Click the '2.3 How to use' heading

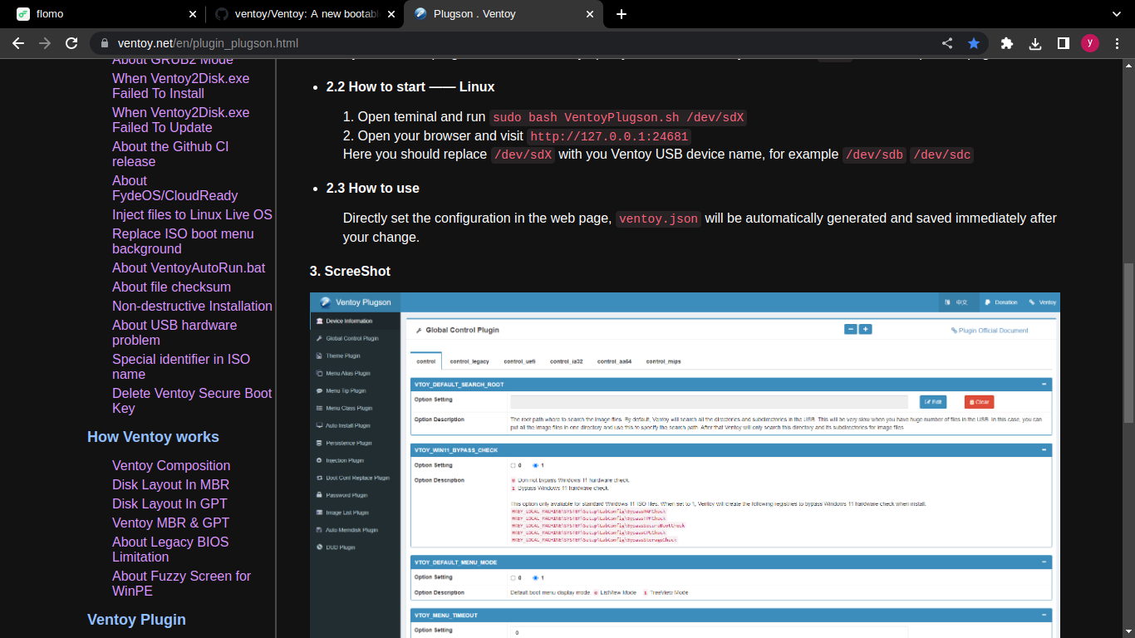(x=373, y=188)
